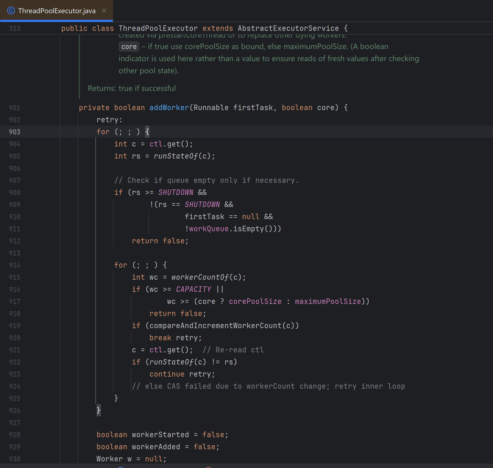Click the 'else CAS failed' comment on line 924

tap(268, 386)
